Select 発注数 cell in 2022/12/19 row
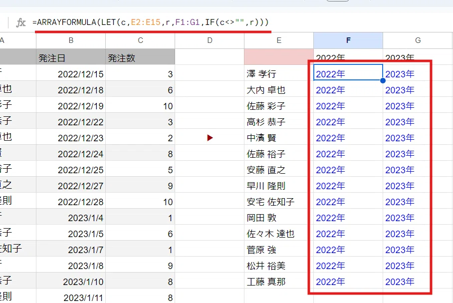 (x=140, y=105)
